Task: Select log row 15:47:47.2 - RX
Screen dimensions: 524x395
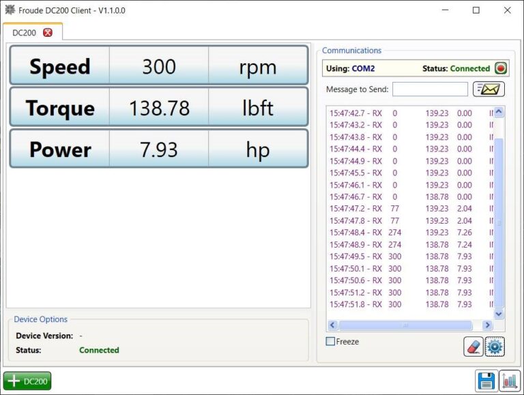Action: (410, 209)
